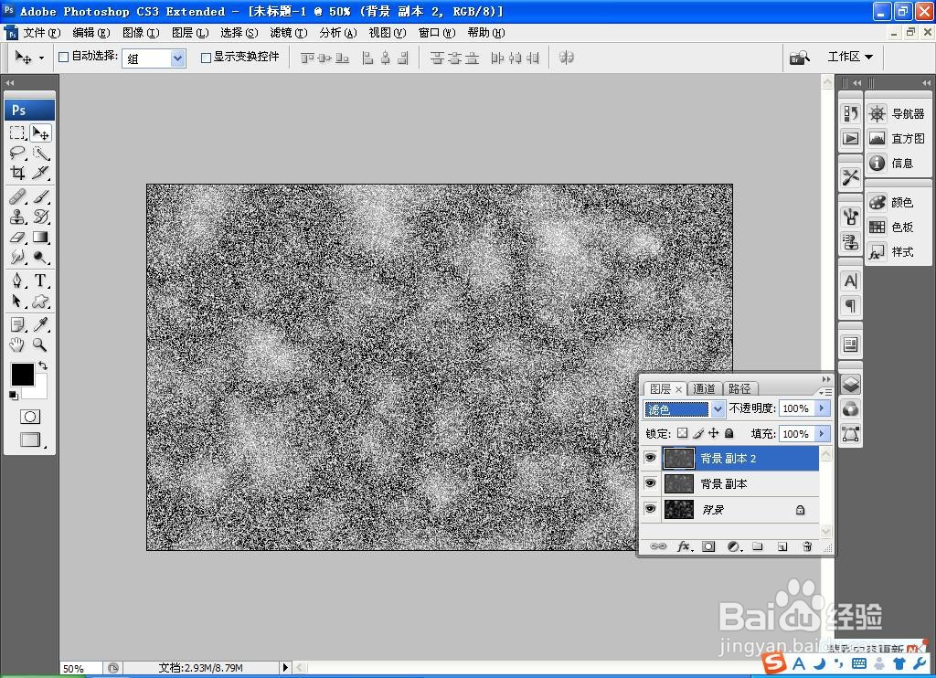Hide 背景 副本 2 layer visibility

pyautogui.click(x=651, y=458)
